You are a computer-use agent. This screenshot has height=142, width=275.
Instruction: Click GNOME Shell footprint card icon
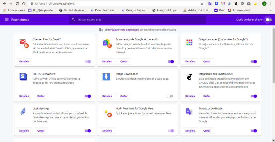(x=189, y=77)
